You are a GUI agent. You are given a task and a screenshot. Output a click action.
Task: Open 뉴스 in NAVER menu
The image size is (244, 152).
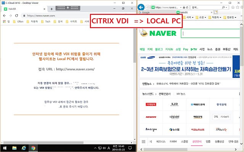(210, 49)
